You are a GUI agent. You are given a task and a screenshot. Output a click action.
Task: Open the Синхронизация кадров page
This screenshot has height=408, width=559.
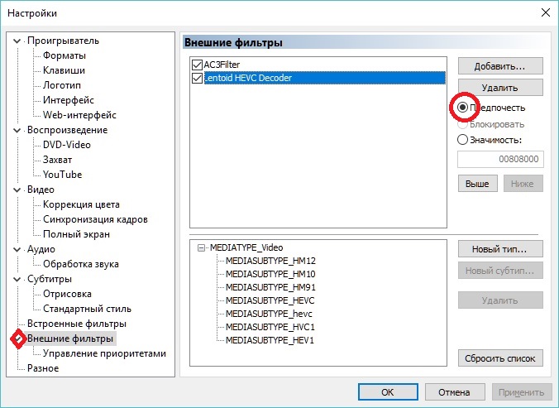pyautogui.click(x=95, y=219)
